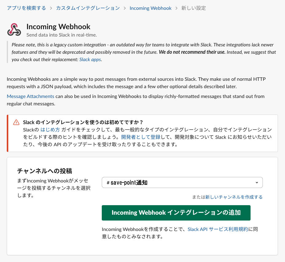The image size is (285, 262).
Task: Open Slack API サービス利用規約 link
Action: tap(218, 229)
